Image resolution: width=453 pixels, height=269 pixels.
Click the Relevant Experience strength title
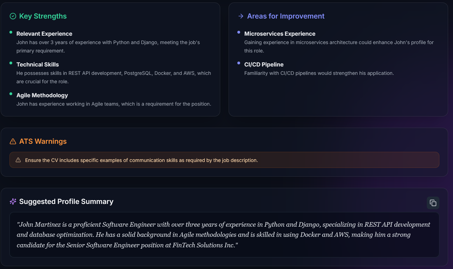44,34
